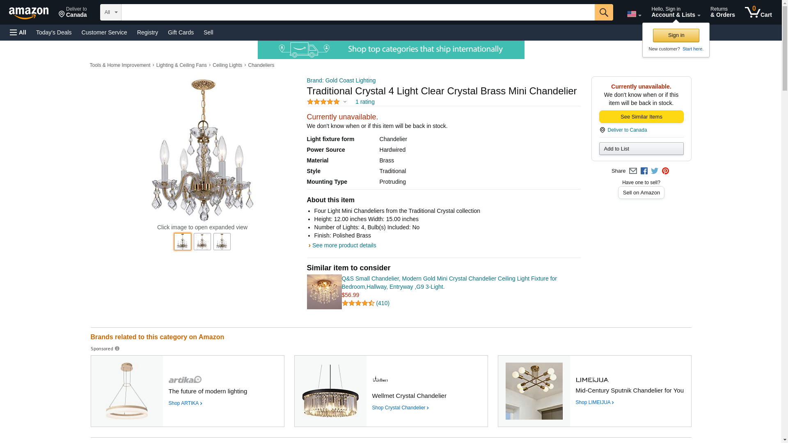Viewport: 788px width, 443px height.
Task: Open the Add to List button
Action: point(641,148)
